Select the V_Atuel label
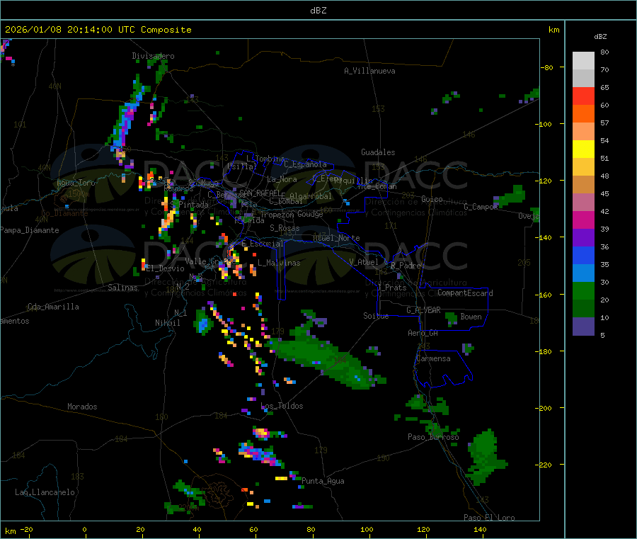The image size is (637, 539). click(x=364, y=262)
